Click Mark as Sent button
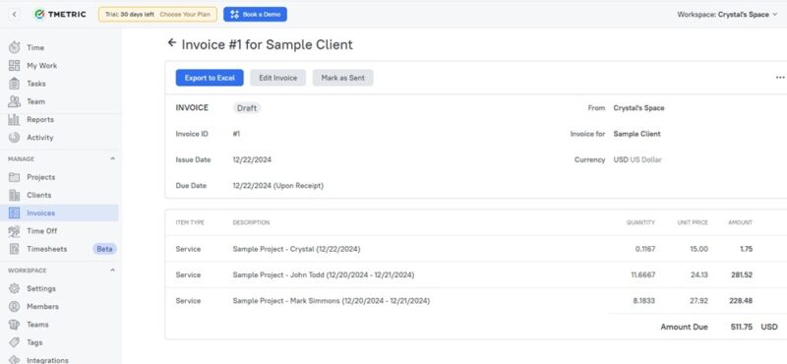 point(342,78)
